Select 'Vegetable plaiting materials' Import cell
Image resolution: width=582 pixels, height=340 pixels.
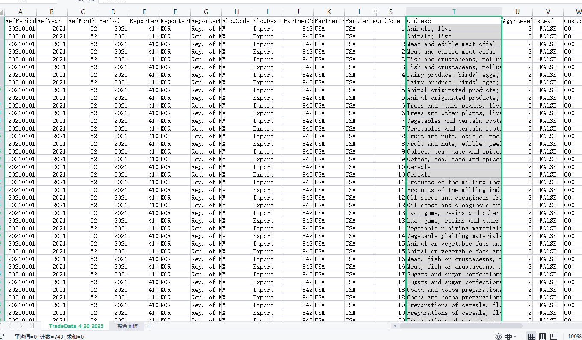(x=454, y=228)
